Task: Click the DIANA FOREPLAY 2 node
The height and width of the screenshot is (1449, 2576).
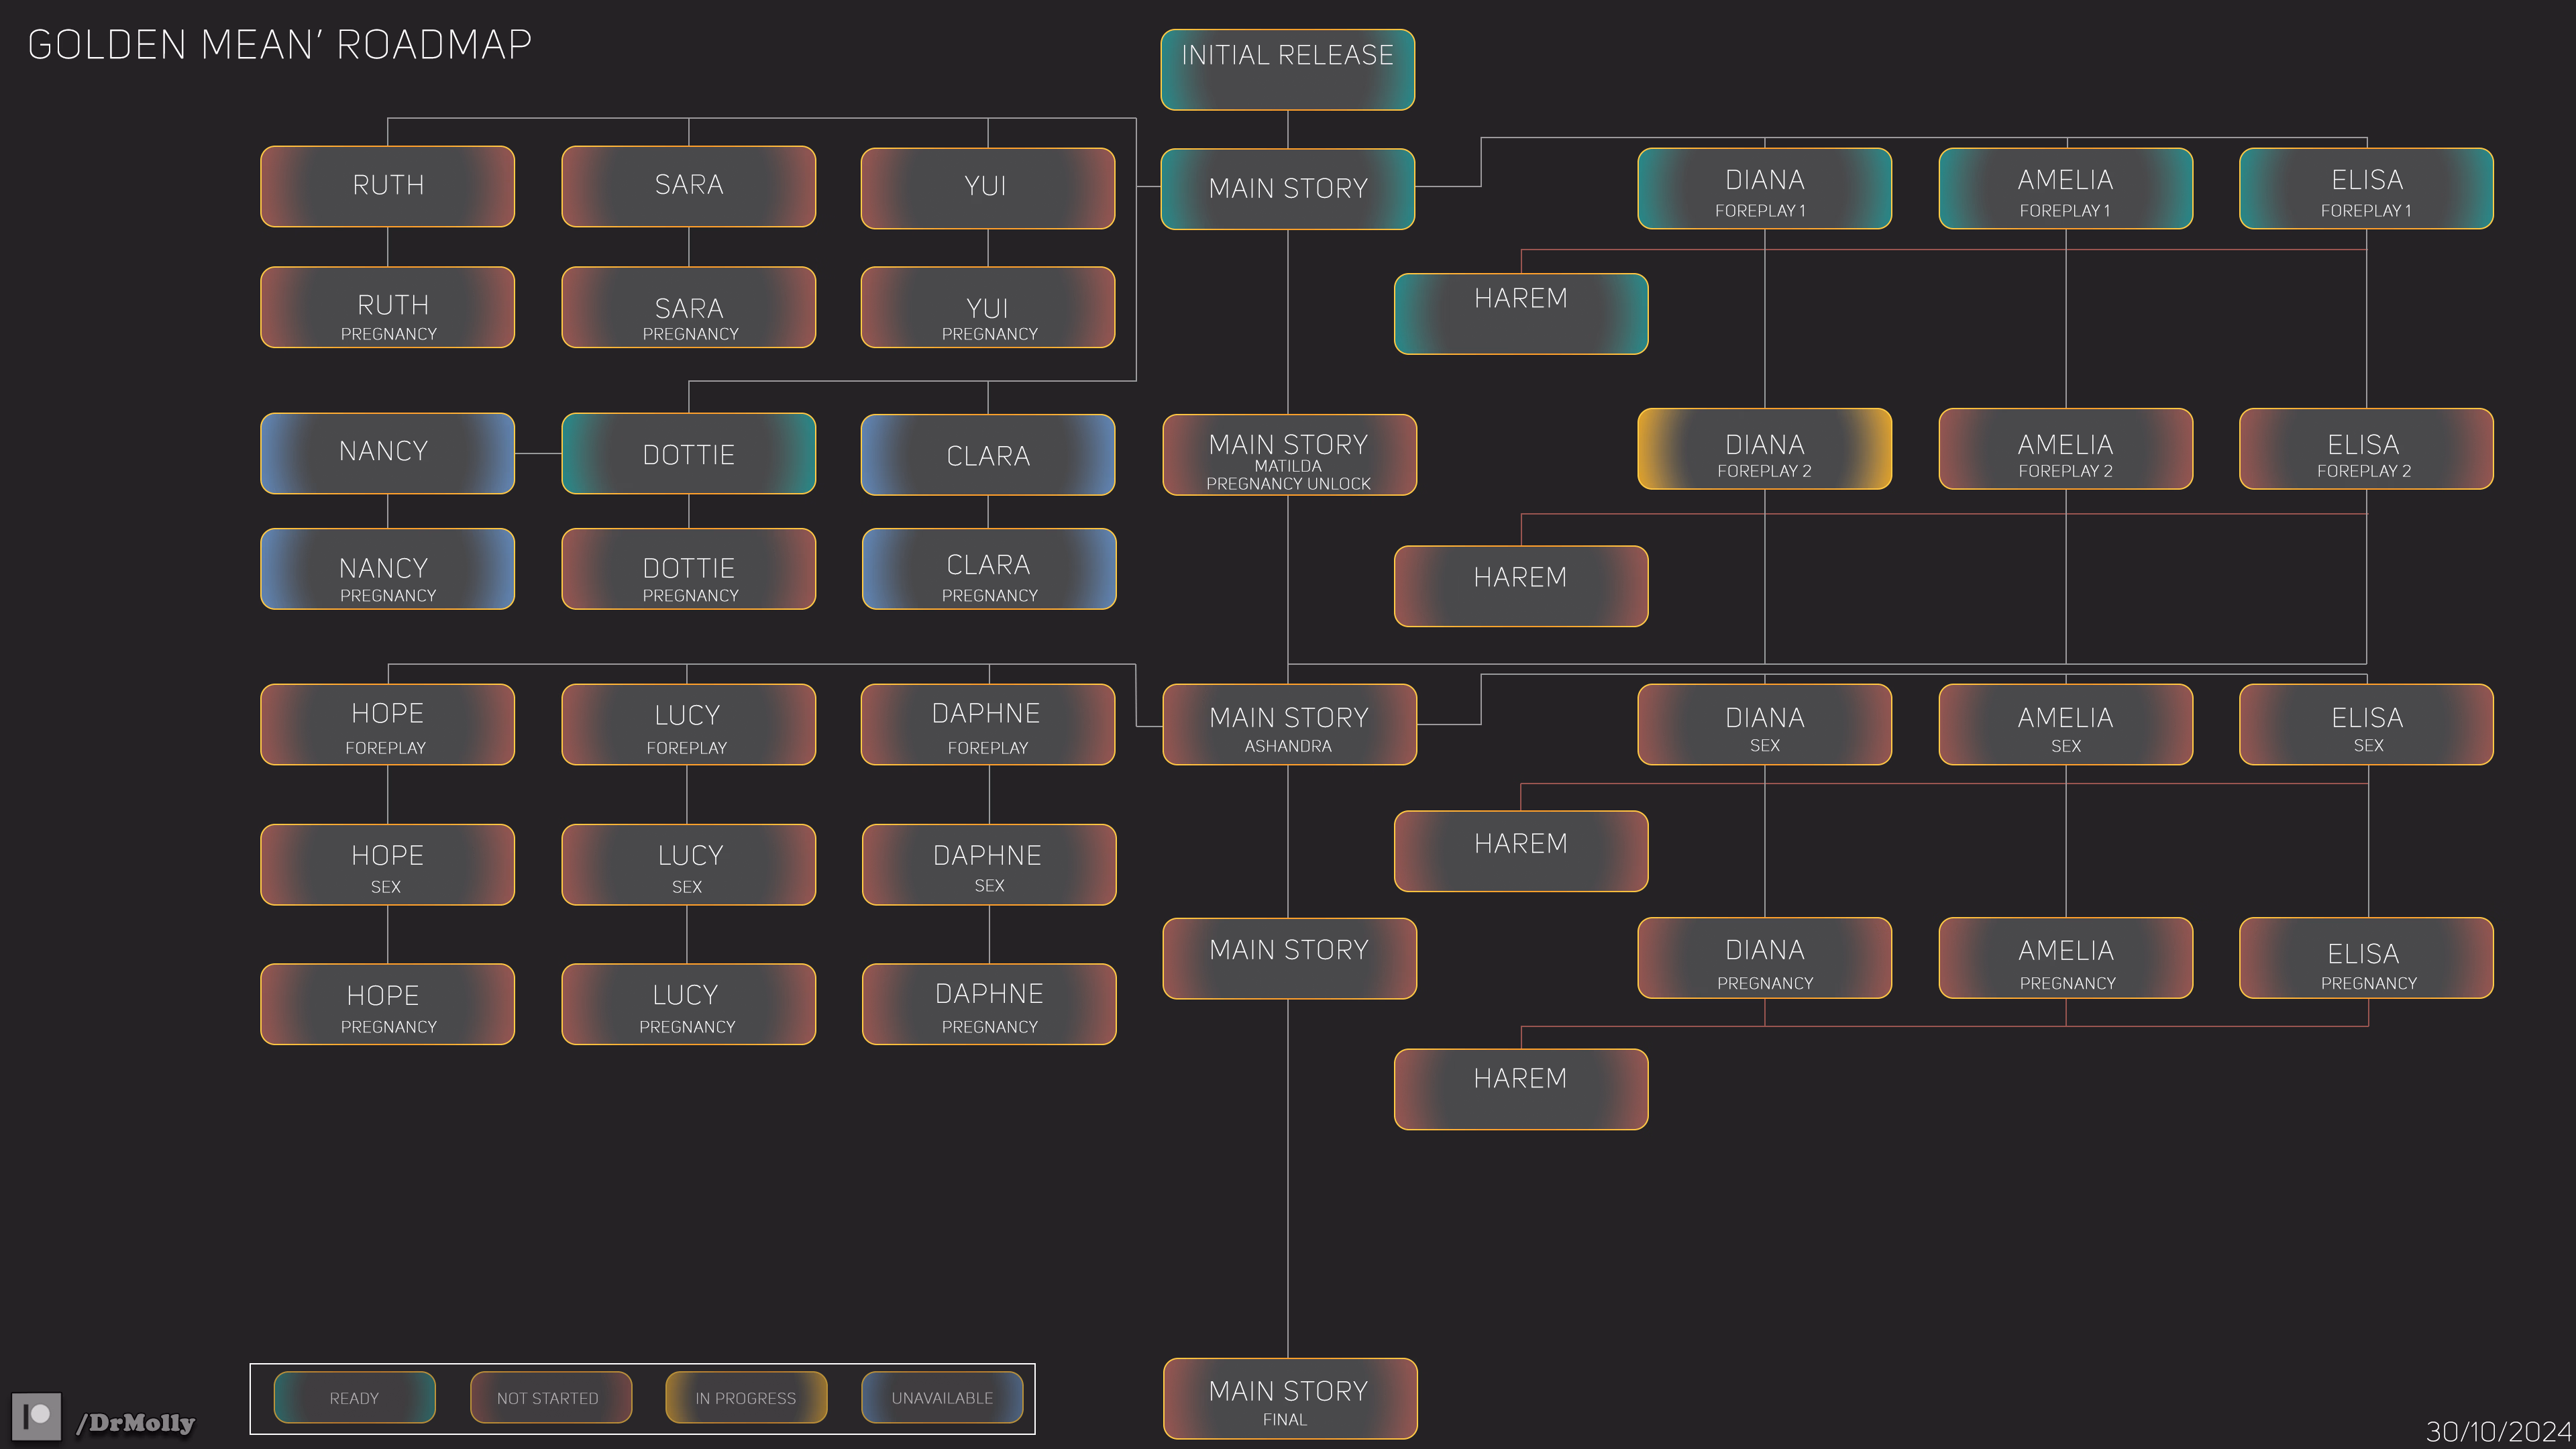Action: [x=1764, y=449]
